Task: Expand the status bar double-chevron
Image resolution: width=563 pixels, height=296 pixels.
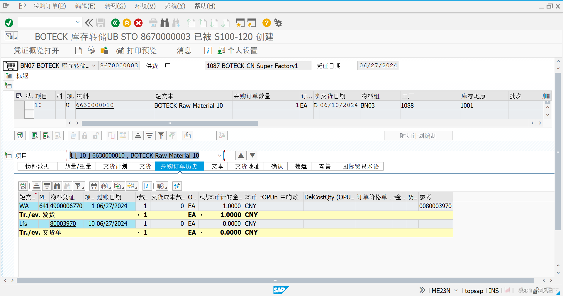Action: [x=422, y=290]
